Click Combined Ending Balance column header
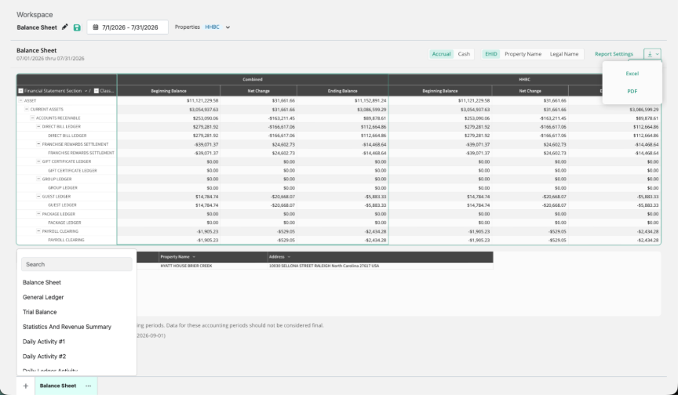This screenshot has width=678, height=395. [342, 91]
